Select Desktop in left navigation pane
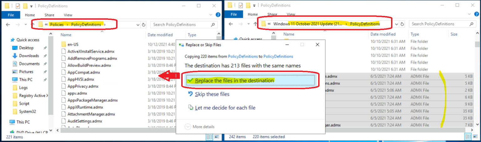The image size is (481, 142). [26, 48]
